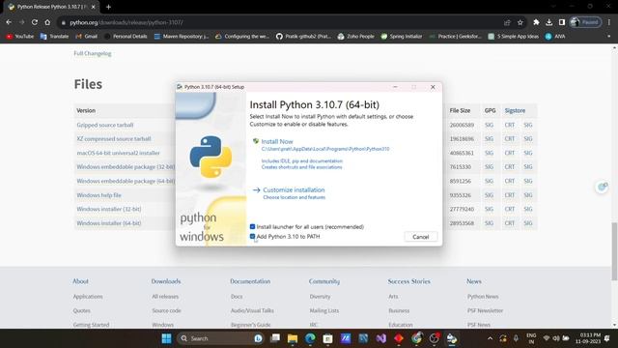
Task: Click the macOS 64-bit universal2 installer link
Action: [x=118, y=153]
